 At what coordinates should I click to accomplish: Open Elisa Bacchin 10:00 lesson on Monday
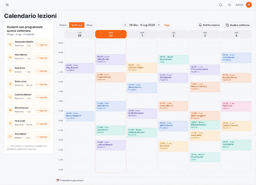[x=79, y=68]
